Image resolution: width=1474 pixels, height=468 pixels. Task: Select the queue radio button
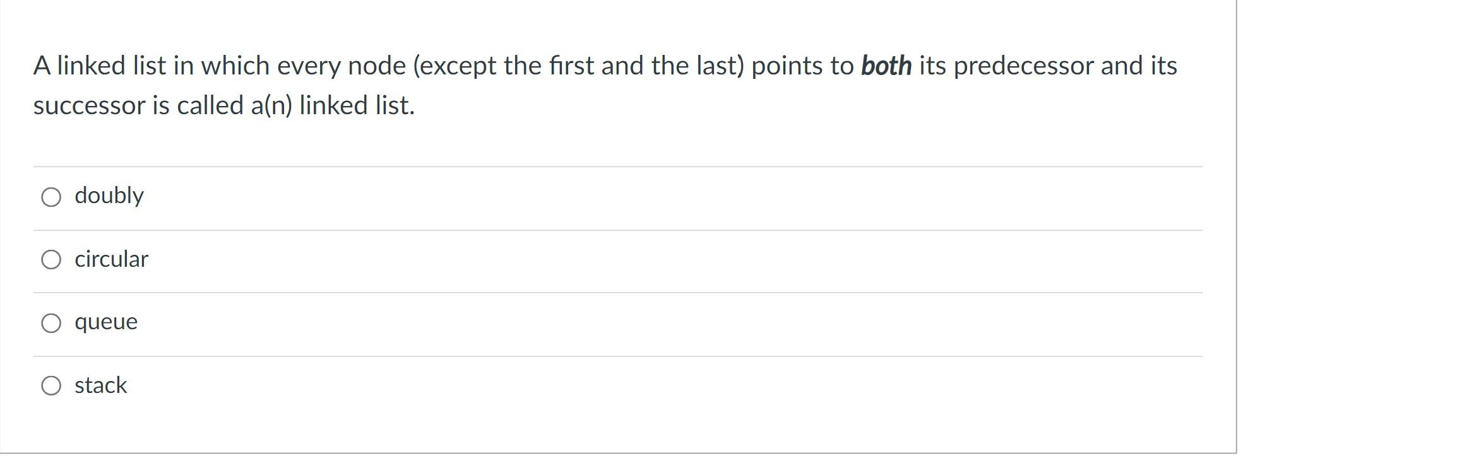(x=52, y=323)
